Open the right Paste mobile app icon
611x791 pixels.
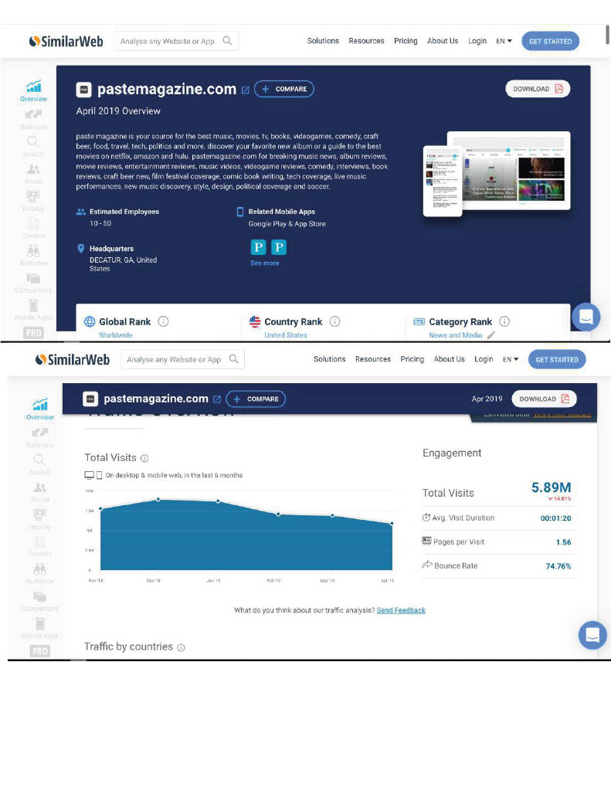tap(279, 247)
